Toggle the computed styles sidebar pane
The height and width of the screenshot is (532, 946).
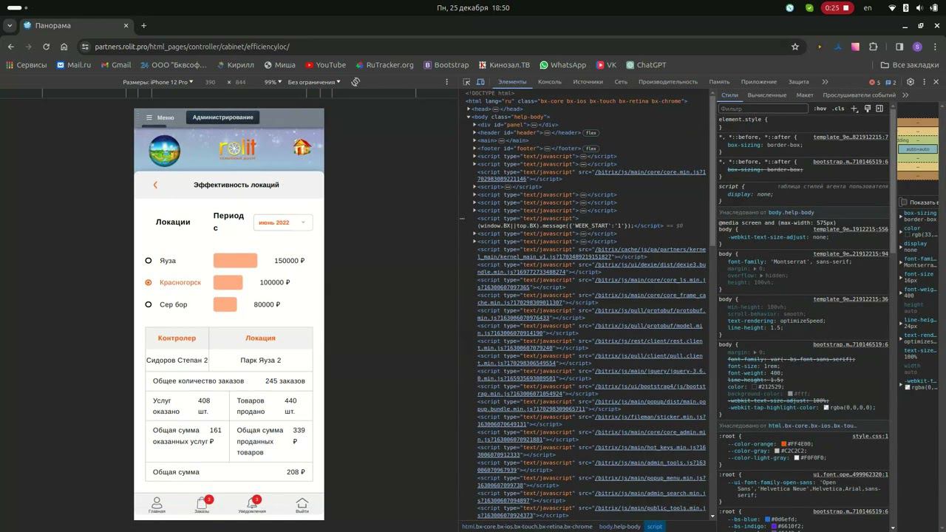(x=879, y=109)
